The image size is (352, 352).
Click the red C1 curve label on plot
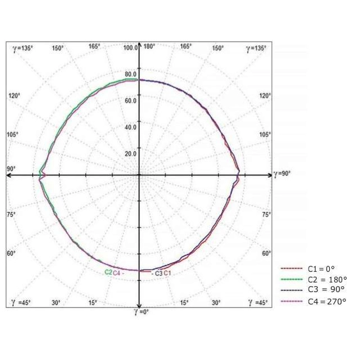[x=167, y=273]
